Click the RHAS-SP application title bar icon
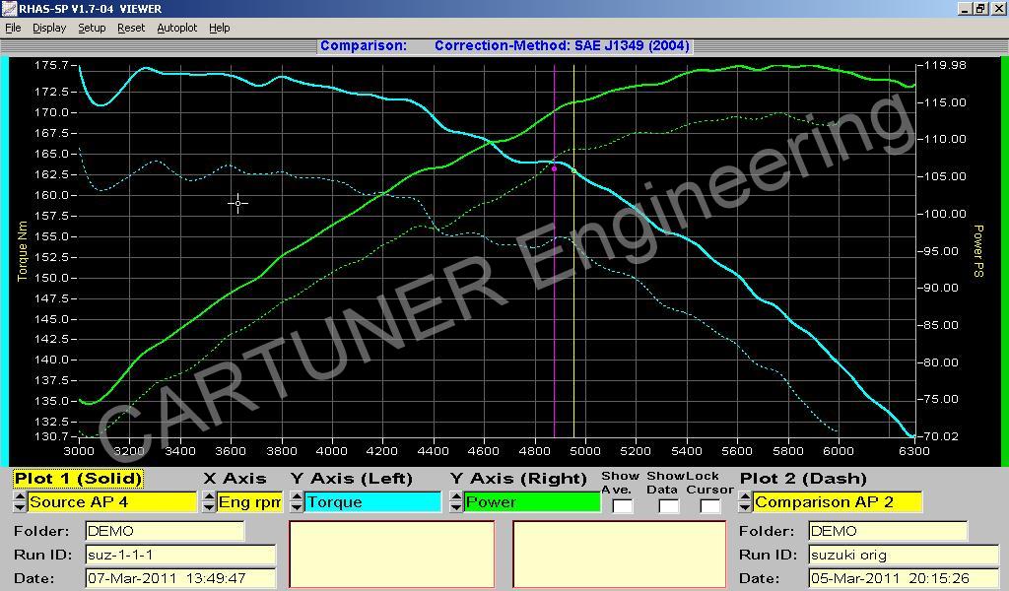 (x=9, y=8)
